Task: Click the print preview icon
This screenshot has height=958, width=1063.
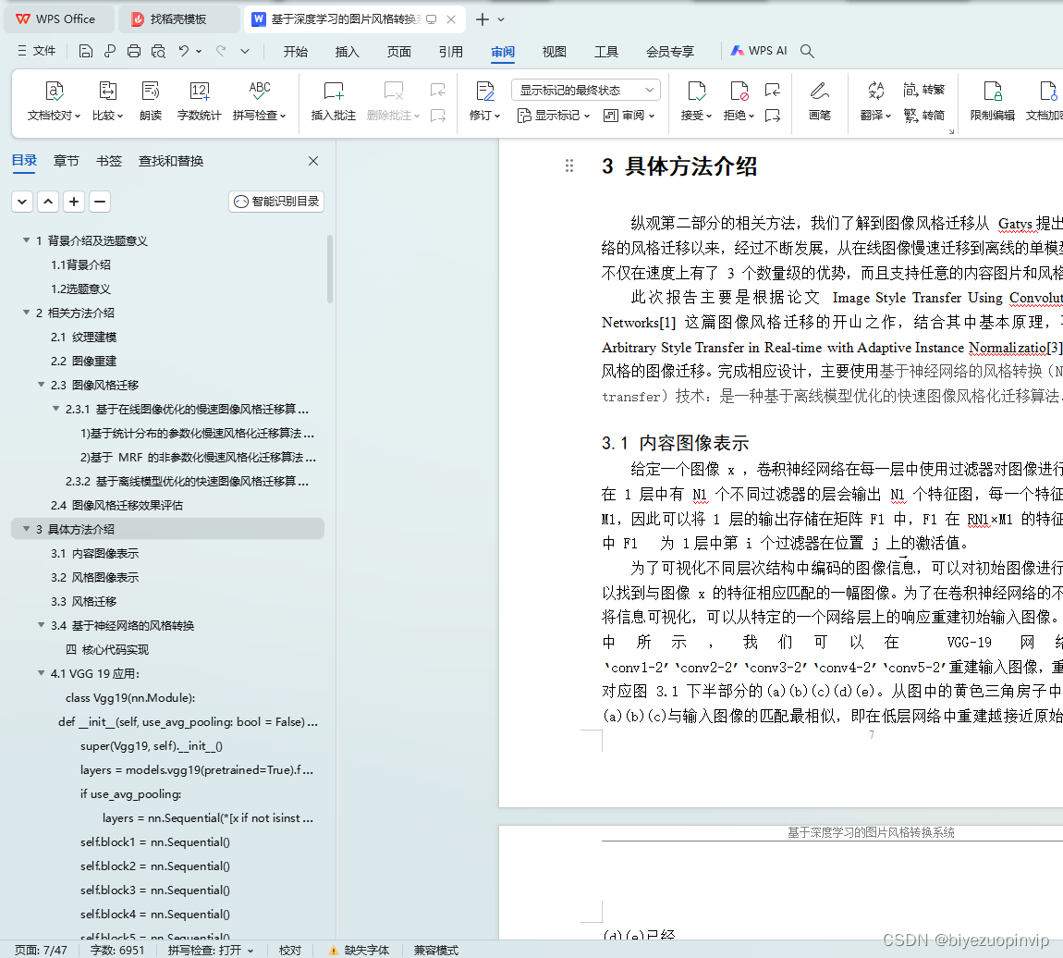Action: (159, 51)
